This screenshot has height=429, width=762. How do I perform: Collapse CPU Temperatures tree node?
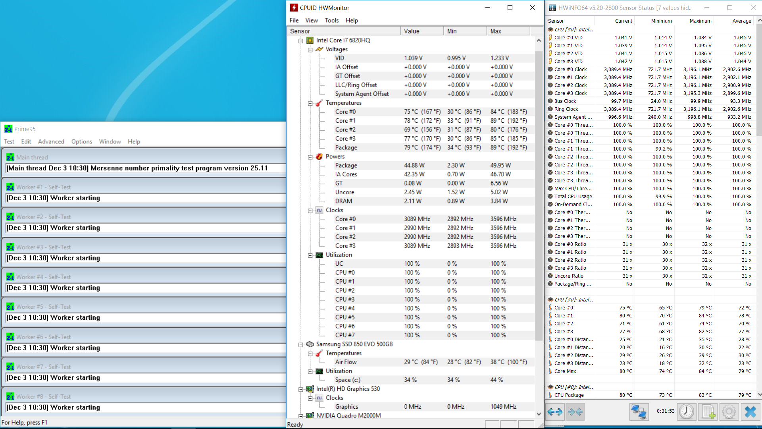click(310, 103)
